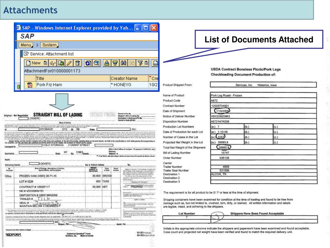Image resolution: width=330 pixels, height=248 pixels.
Task: Click the Title column header
Action: 73,78
